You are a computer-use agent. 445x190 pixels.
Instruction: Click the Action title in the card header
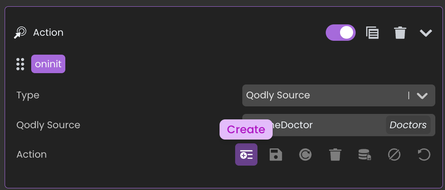[48, 32]
